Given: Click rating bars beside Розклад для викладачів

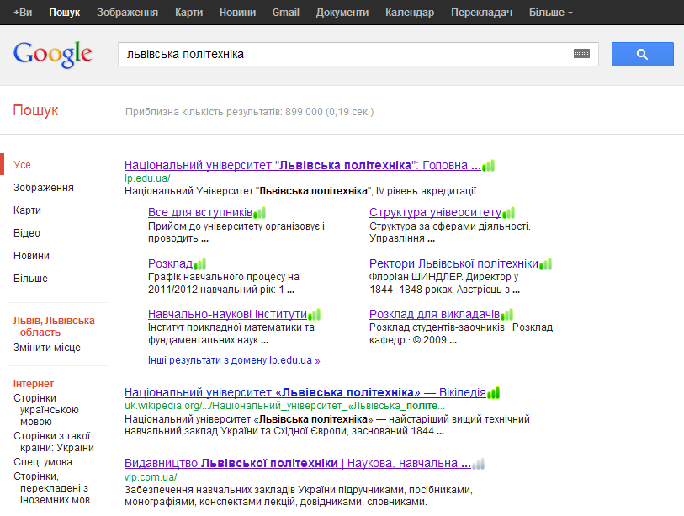Looking at the screenshot, I should [506, 315].
